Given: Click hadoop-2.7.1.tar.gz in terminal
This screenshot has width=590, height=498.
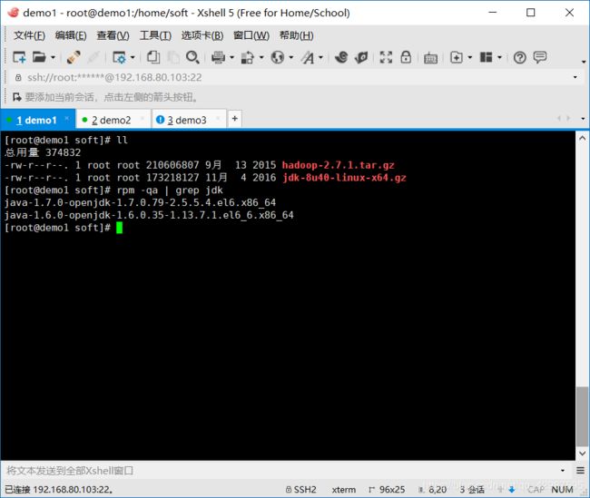Looking at the screenshot, I should point(338,165).
